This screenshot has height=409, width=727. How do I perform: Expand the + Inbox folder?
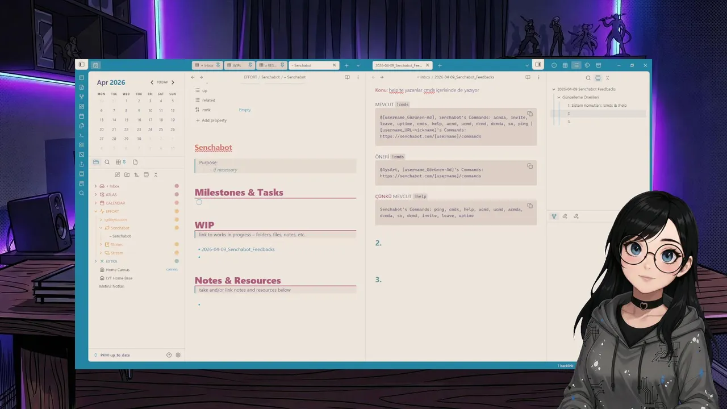click(95, 186)
